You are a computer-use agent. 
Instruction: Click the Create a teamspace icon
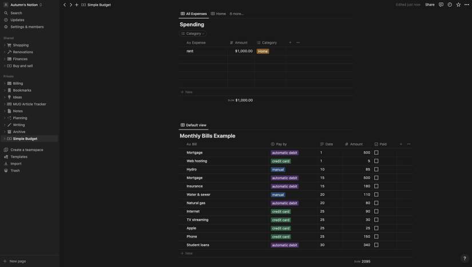pyautogui.click(x=6, y=150)
